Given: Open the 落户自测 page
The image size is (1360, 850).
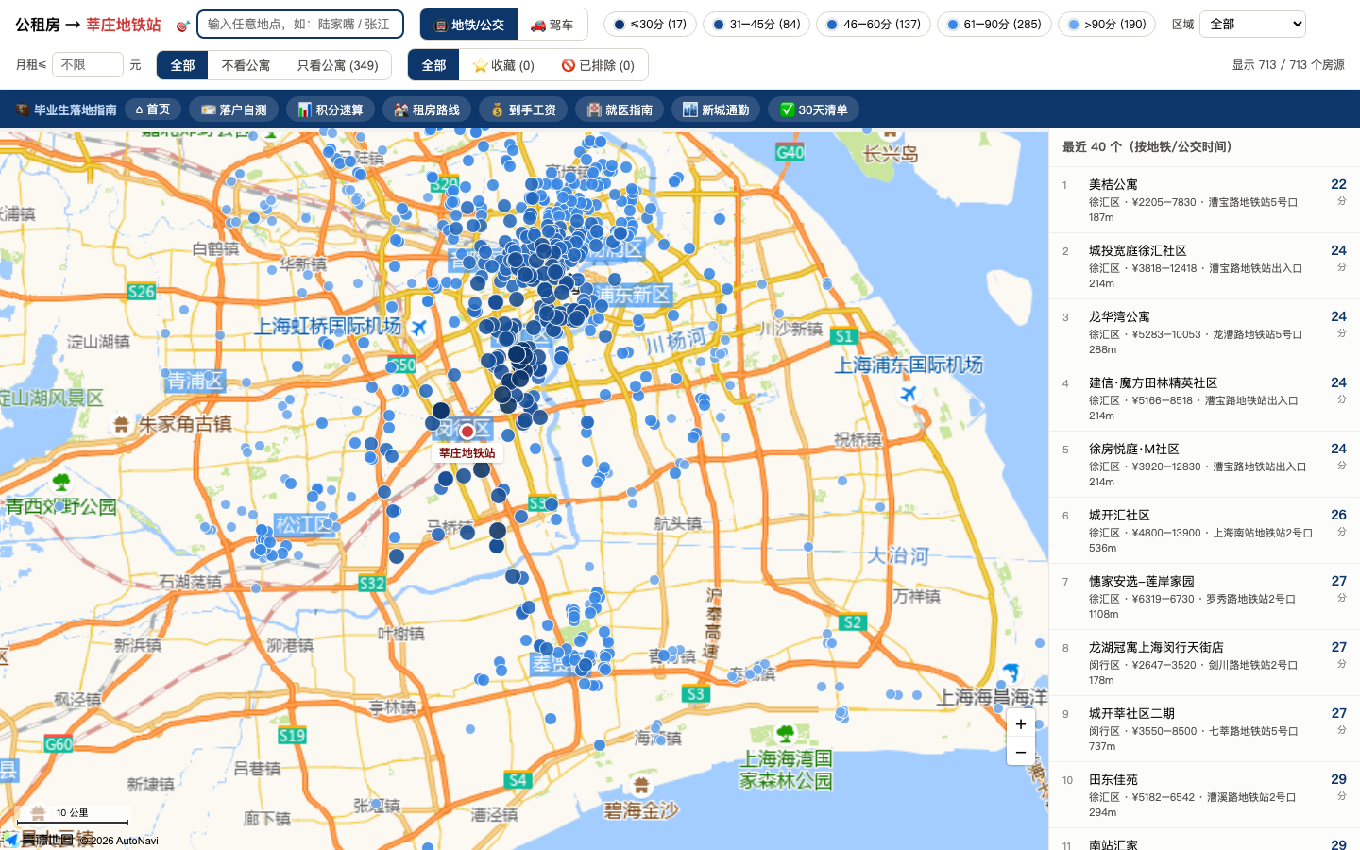Looking at the screenshot, I should (x=233, y=110).
